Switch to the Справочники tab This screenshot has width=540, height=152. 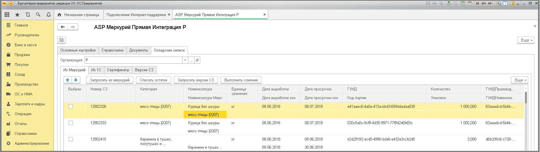point(113,50)
